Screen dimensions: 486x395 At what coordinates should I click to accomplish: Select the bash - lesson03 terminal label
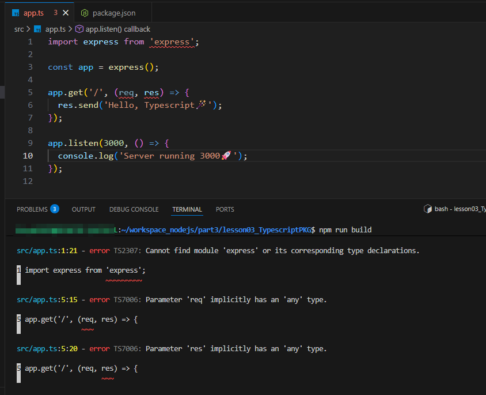pyautogui.click(x=460, y=209)
